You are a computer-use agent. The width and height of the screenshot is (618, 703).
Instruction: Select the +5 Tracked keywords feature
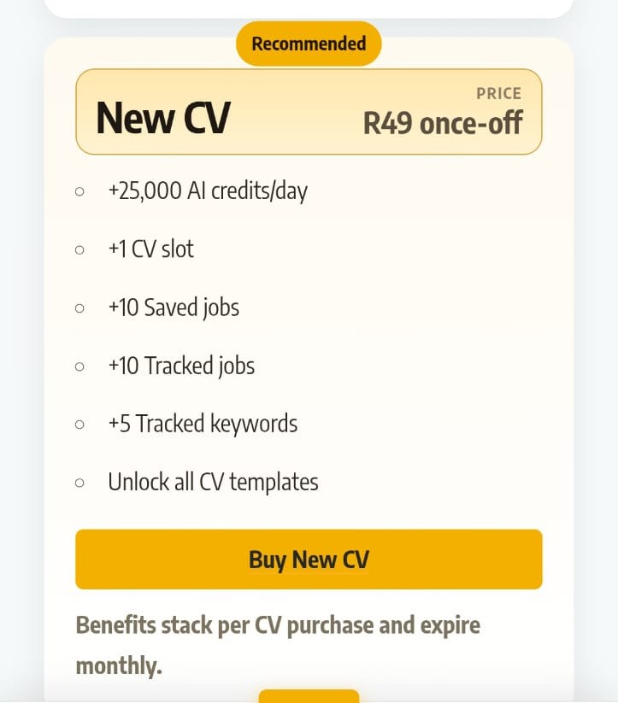point(203,424)
